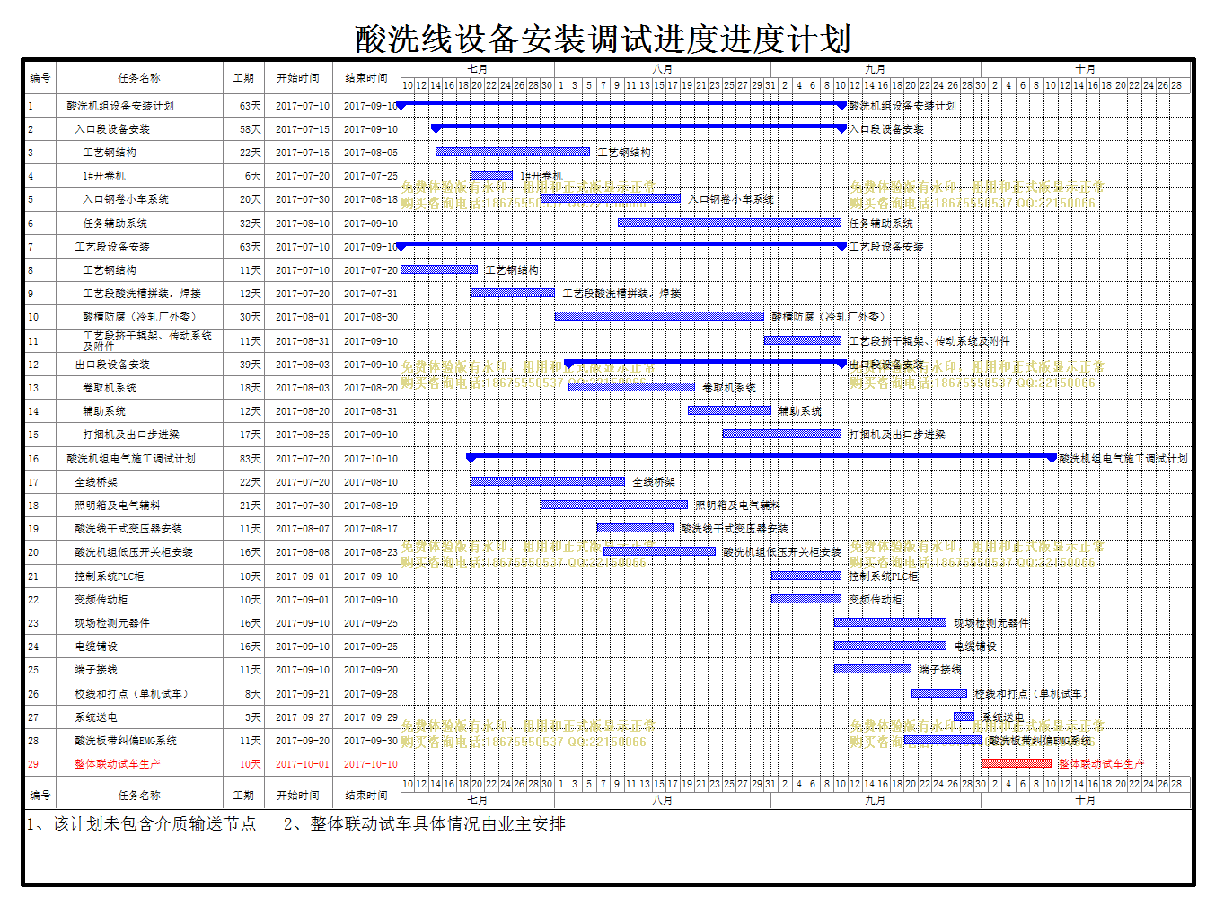Click the red 整体联动试车生产 label beside its bar
1215x906 pixels.
click(x=1101, y=763)
